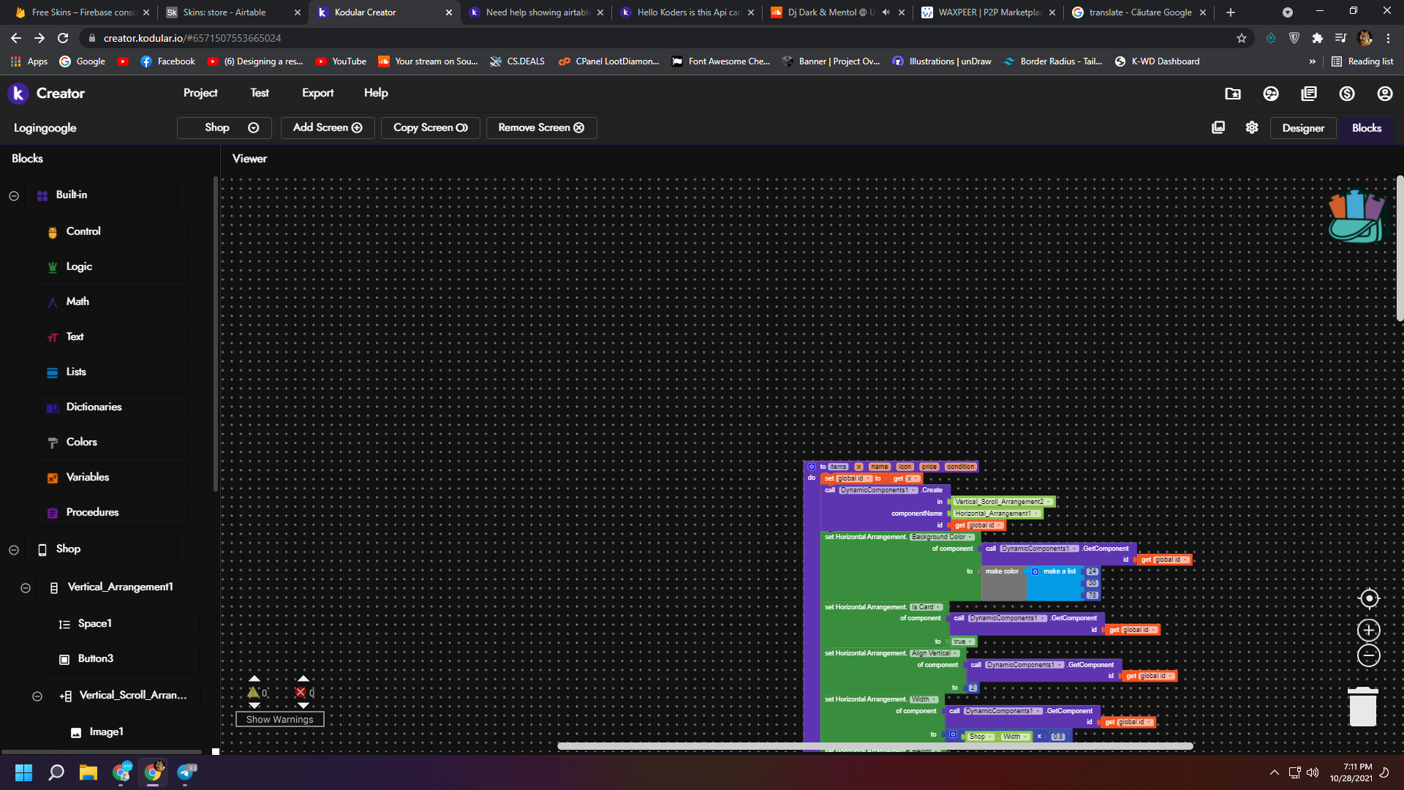Open screen settings gear icon
Viewport: 1404px width, 790px height.
[1252, 127]
